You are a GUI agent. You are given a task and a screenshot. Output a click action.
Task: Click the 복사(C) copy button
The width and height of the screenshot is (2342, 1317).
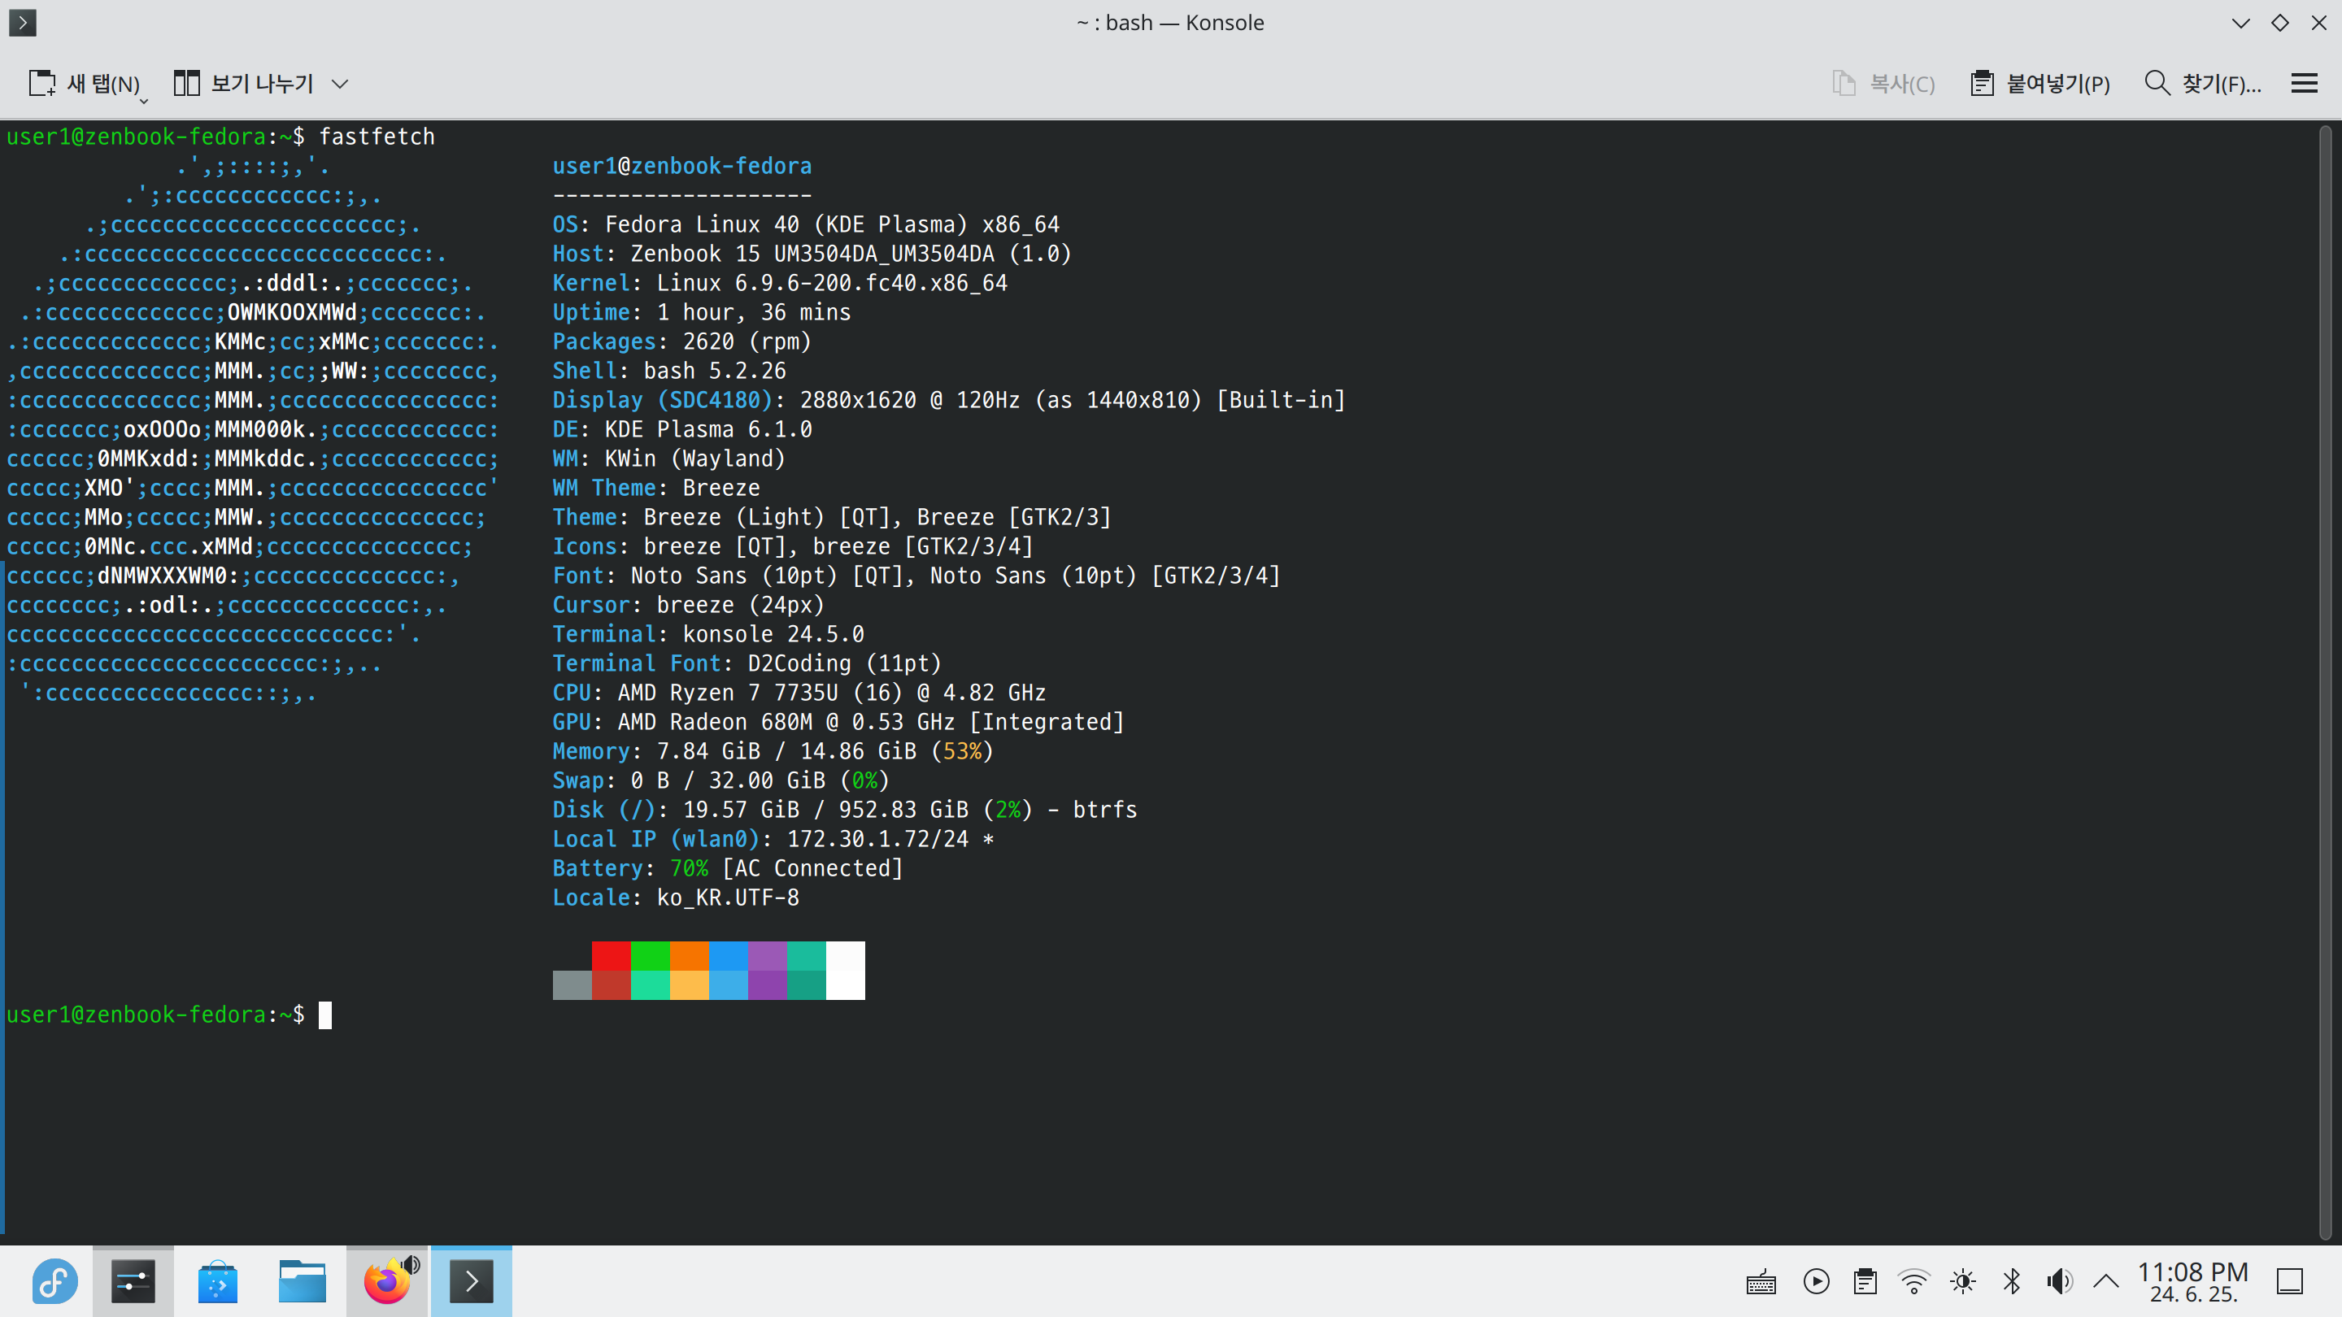pyautogui.click(x=1883, y=84)
